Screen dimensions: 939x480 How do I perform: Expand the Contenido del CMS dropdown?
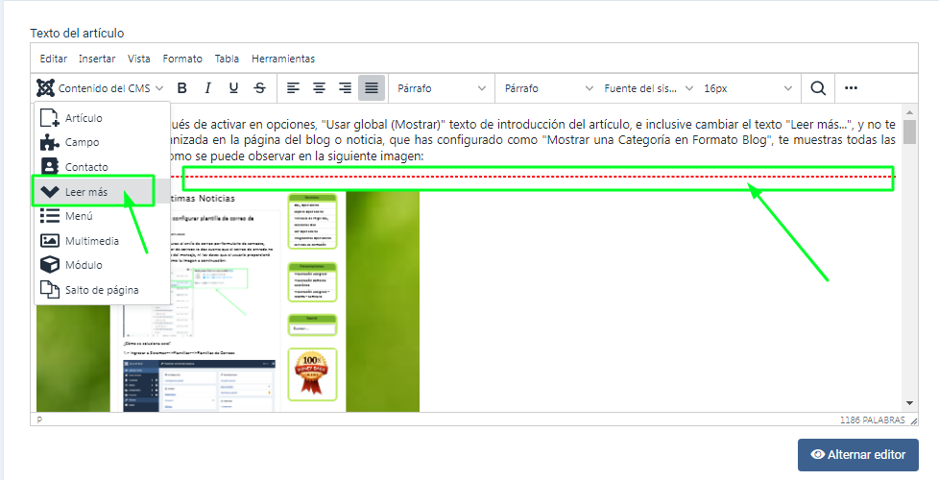tap(101, 88)
